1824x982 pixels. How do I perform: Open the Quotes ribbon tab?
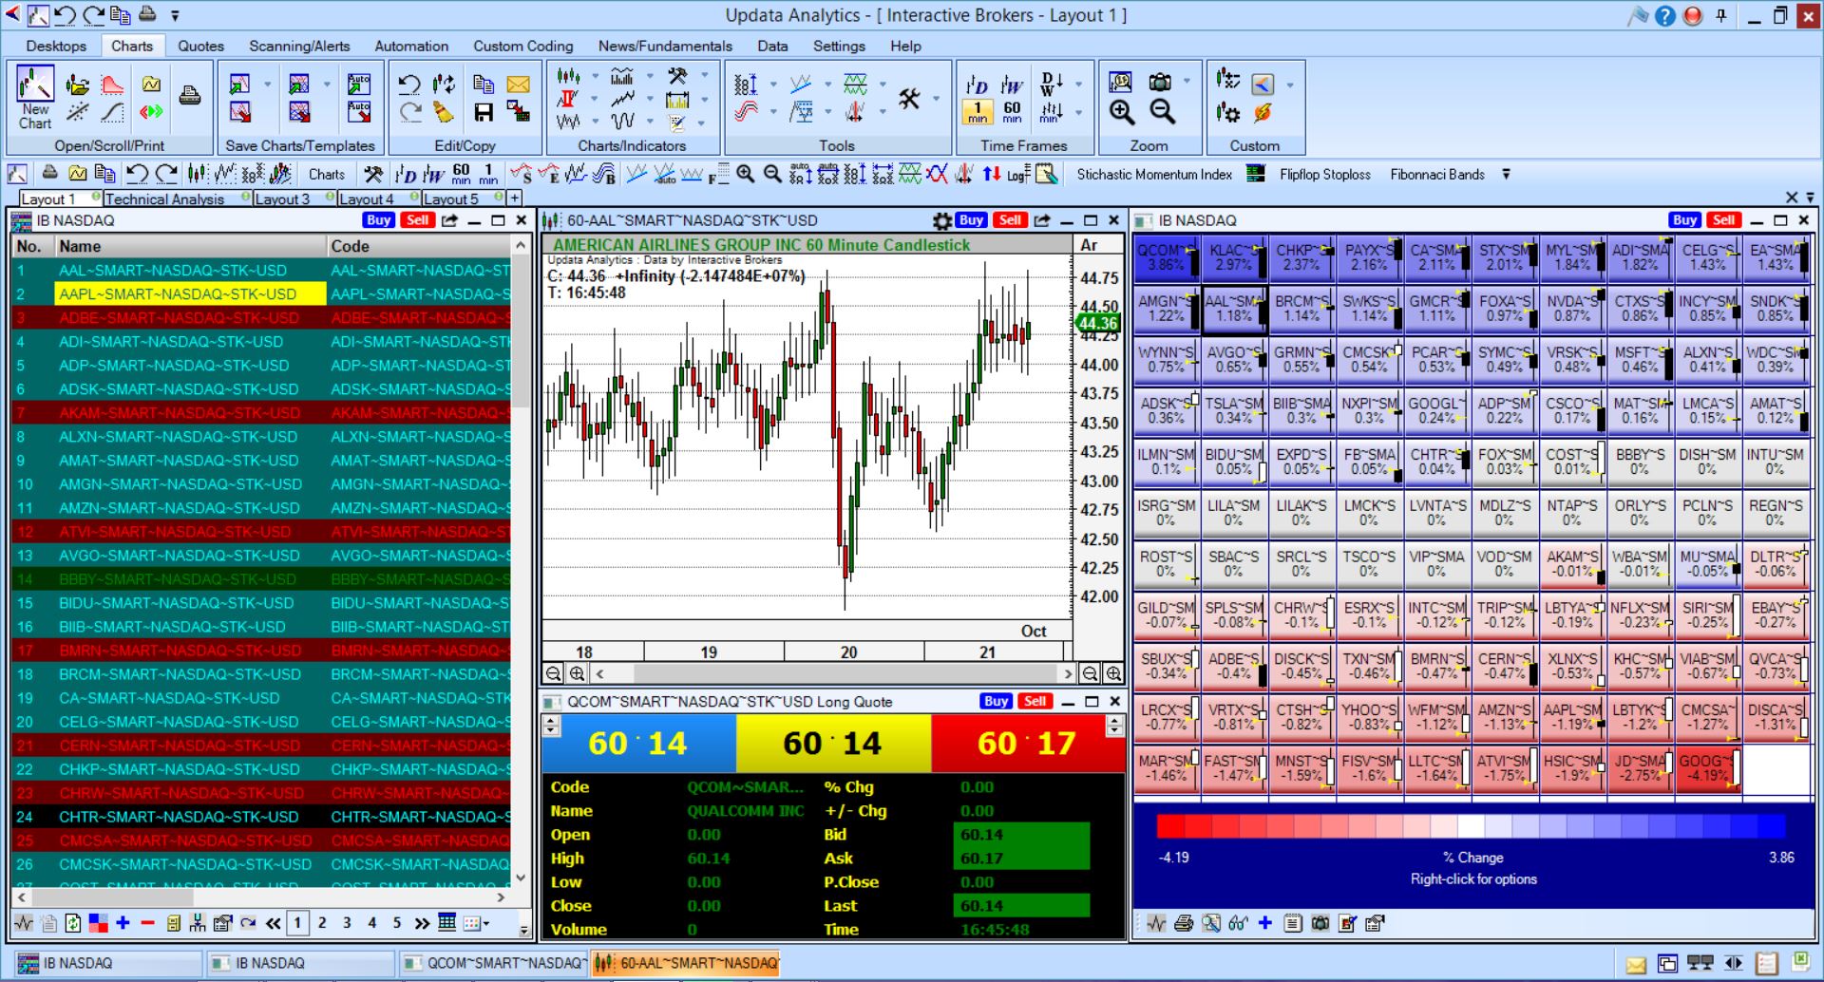click(200, 46)
